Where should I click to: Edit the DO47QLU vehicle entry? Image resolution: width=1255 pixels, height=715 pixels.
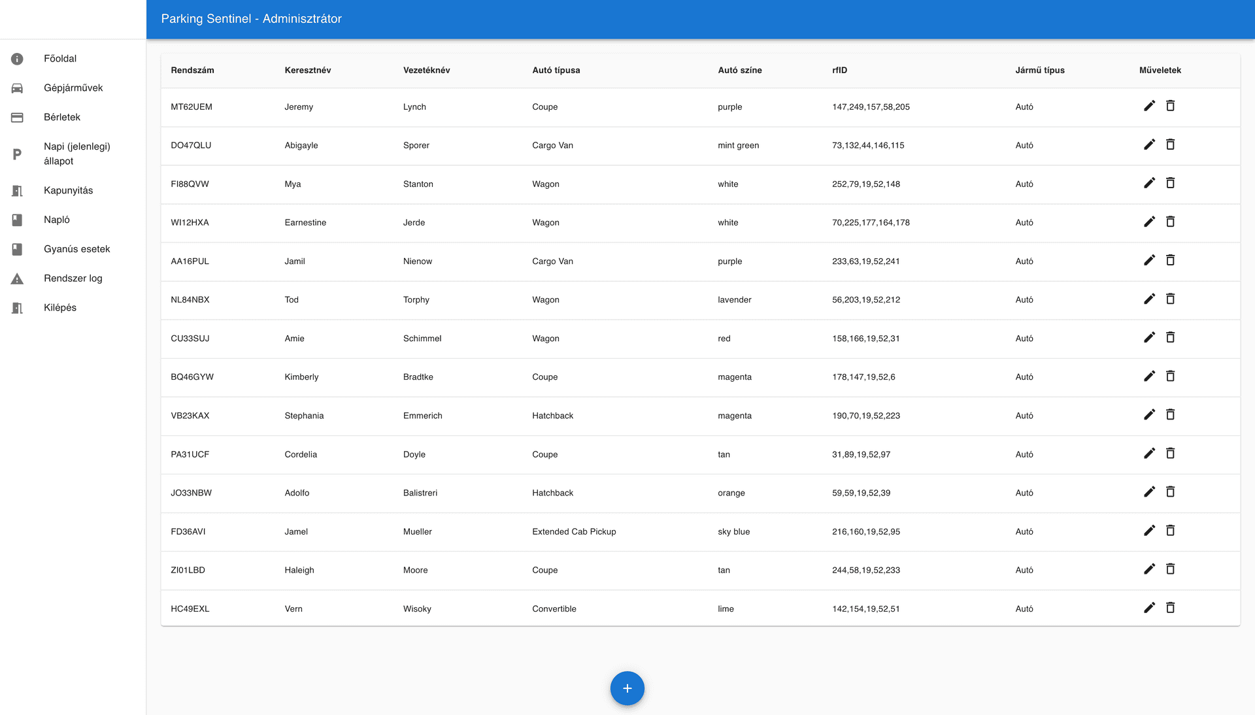coord(1150,144)
